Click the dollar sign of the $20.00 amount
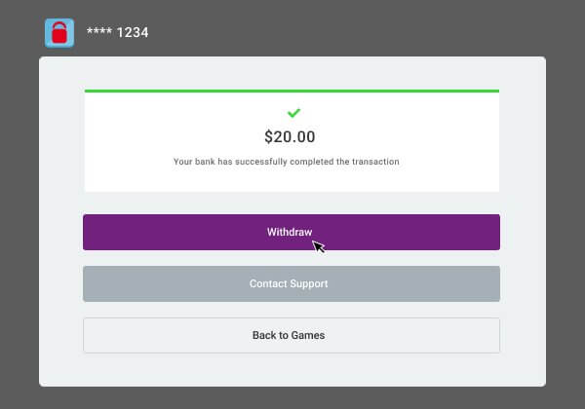The width and height of the screenshot is (585, 409). (x=269, y=136)
